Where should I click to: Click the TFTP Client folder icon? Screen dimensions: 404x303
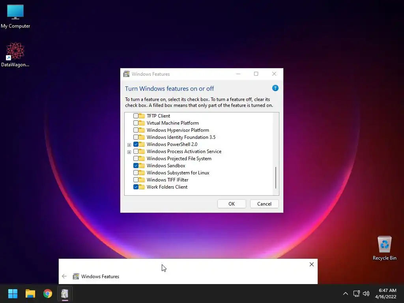[142, 116]
